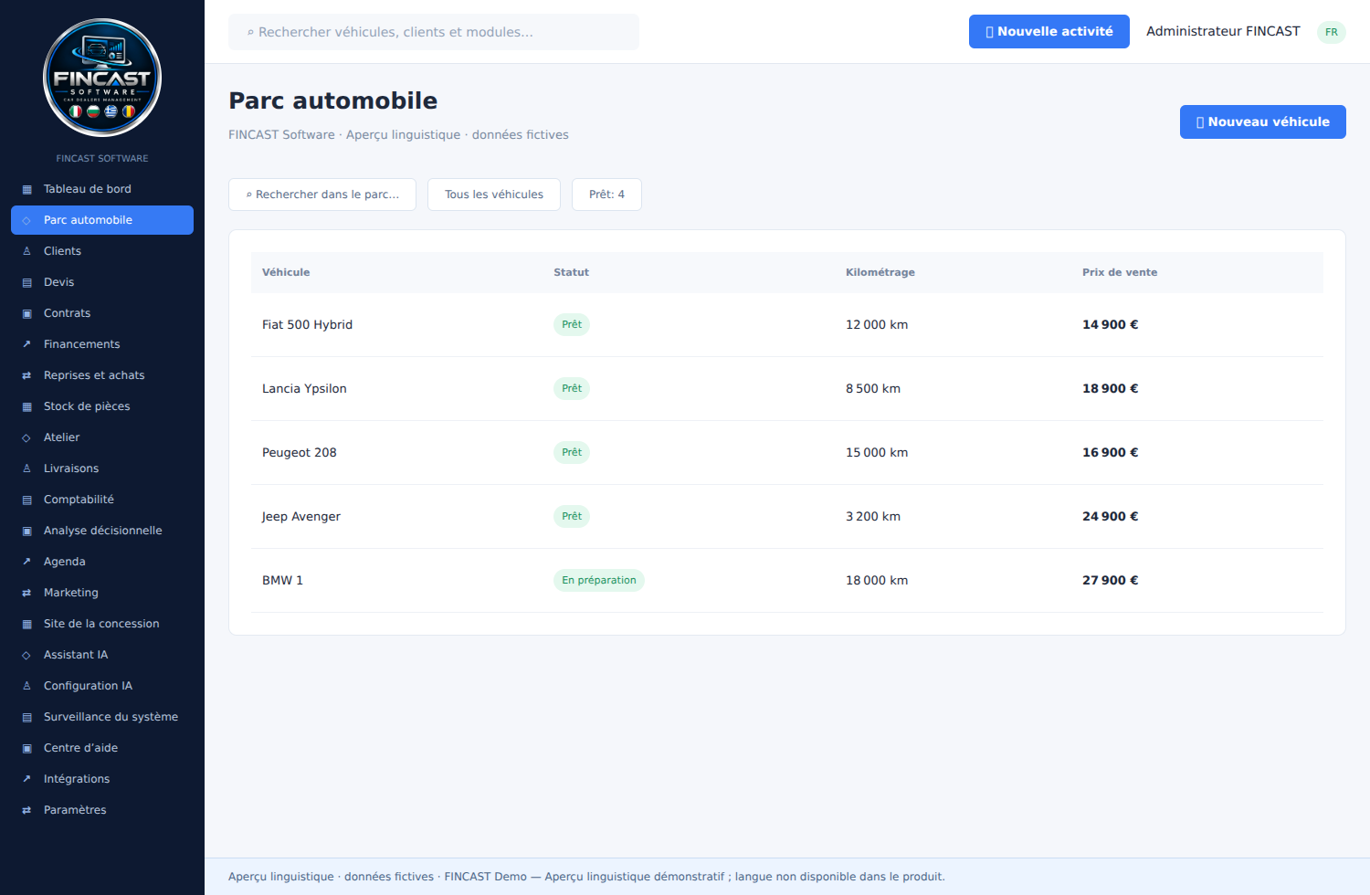1370x895 pixels.
Task: Click the Tableau de bord sidebar icon
Action: tap(26, 189)
